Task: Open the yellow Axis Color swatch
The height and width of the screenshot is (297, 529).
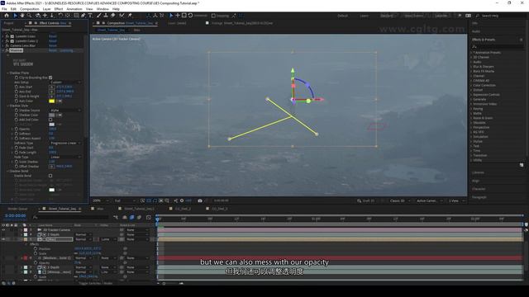Action: click(51, 101)
